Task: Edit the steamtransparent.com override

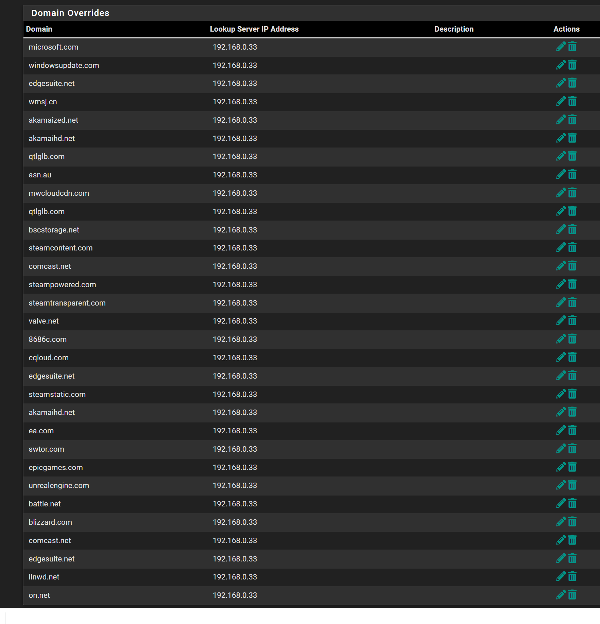Action: tap(561, 302)
